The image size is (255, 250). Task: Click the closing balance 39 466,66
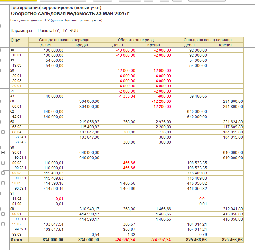pos(198,96)
